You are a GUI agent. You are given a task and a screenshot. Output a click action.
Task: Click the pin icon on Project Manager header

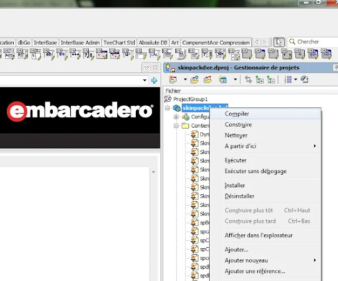pyautogui.click(x=336, y=68)
